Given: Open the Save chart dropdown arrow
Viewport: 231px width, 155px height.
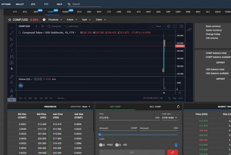Looking at the screenshot, I should [164, 26].
